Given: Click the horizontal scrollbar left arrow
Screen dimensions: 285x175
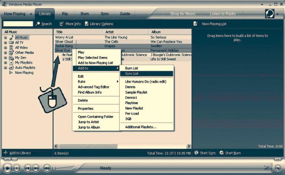Looking at the screenshot, I should click(x=56, y=146).
